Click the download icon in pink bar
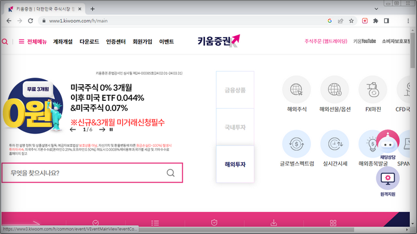 [273, 223]
